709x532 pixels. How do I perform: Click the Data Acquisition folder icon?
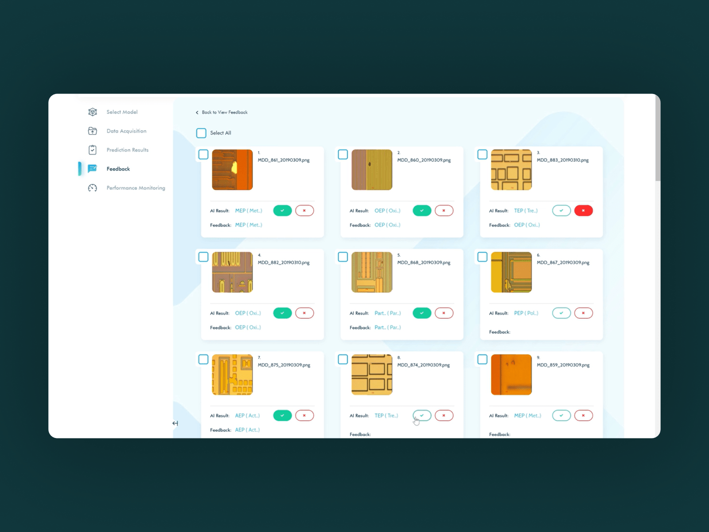click(x=93, y=131)
